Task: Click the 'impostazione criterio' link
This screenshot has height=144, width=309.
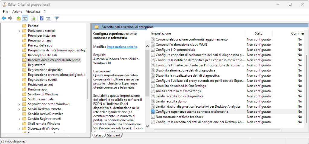Action: 122,47
